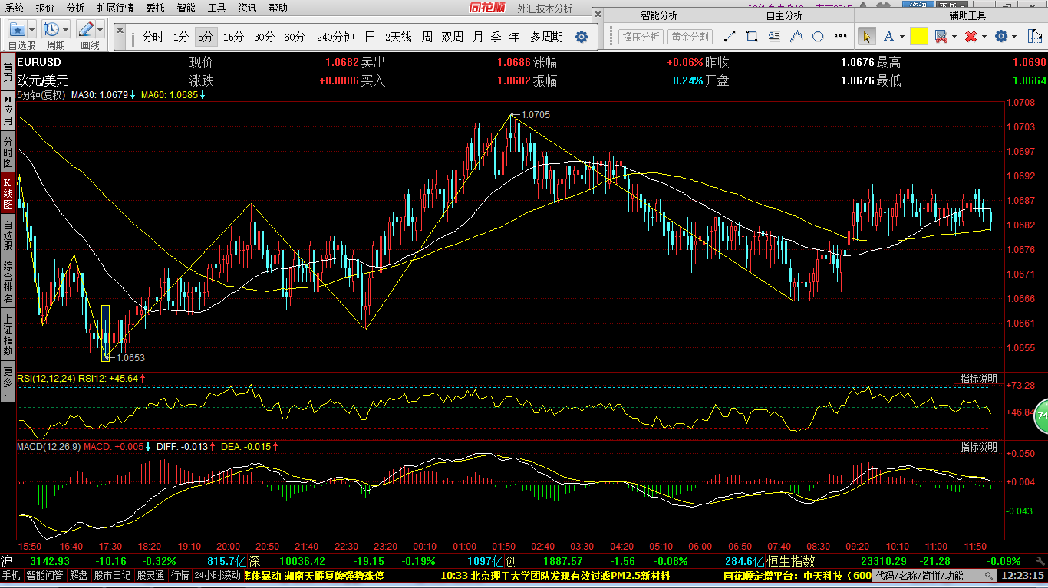Select the ellipse drawing tool
Viewport: 1048px width, 588px height.
click(x=819, y=36)
